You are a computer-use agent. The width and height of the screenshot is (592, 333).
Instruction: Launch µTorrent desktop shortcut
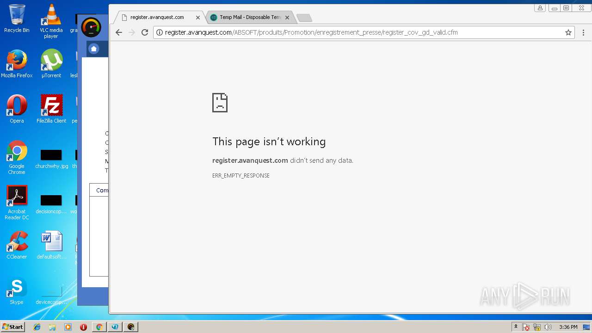coord(51,64)
